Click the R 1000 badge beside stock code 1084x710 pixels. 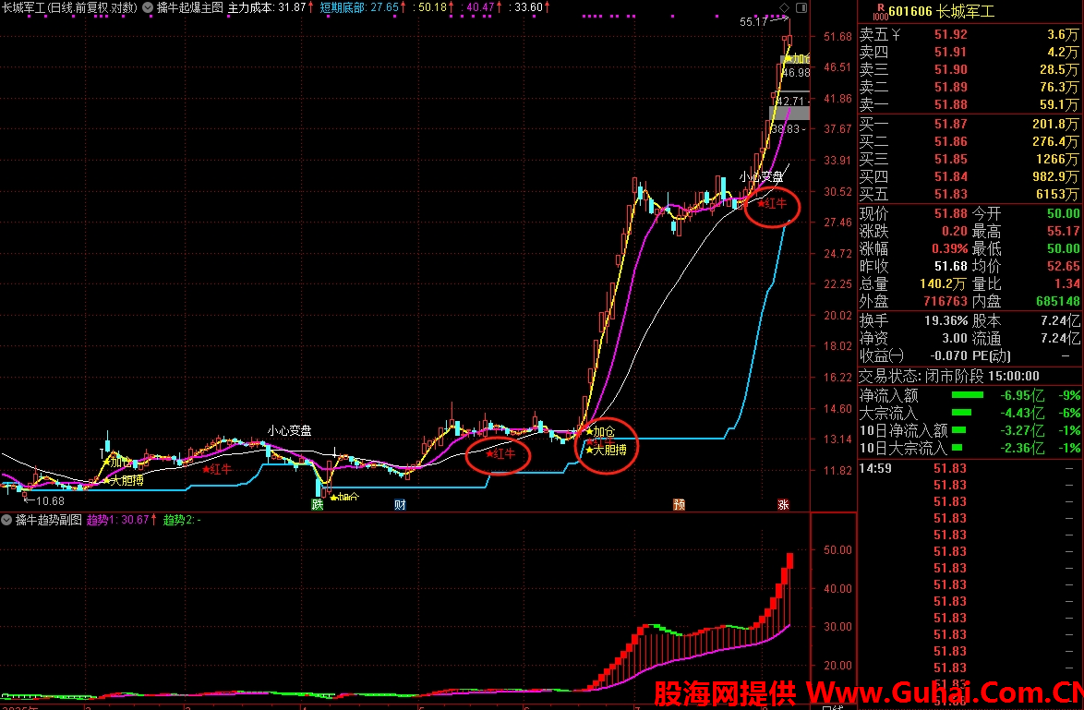[880, 11]
